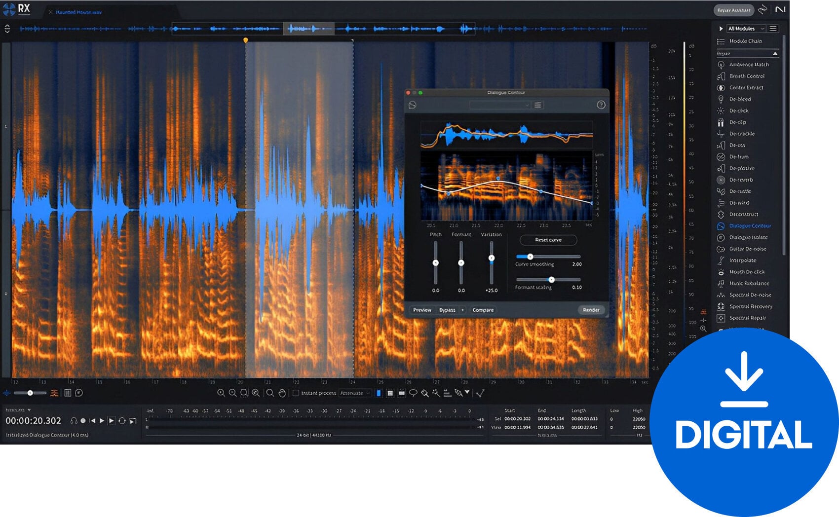Click the Render button in Dialogue Contour

591,310
